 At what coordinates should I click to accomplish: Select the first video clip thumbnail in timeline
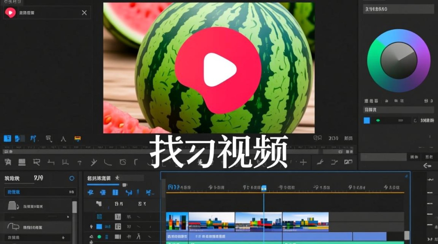coord(177,222)
